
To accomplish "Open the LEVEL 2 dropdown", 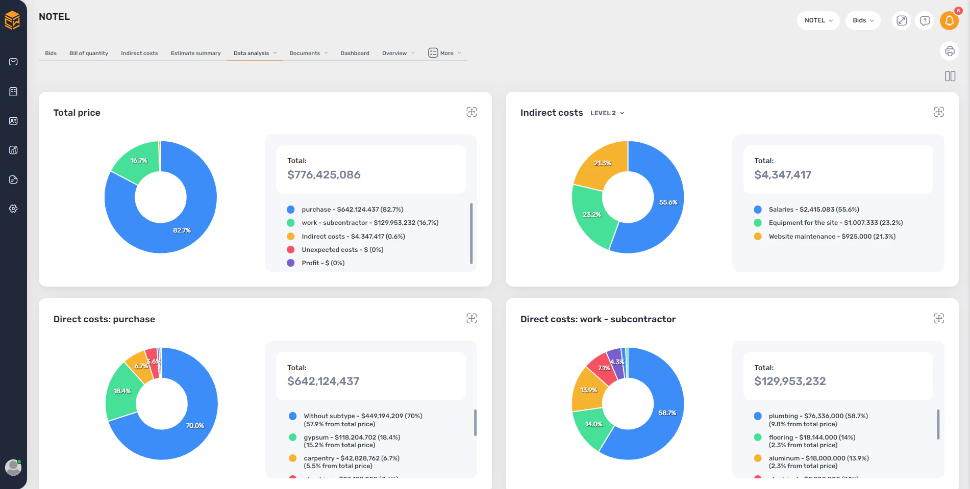I will coord(607,113).
